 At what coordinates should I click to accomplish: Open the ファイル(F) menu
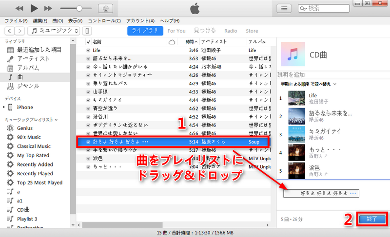(x=16, y=21)
